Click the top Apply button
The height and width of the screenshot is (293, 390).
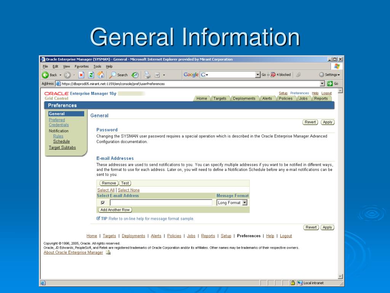[328, 122]
